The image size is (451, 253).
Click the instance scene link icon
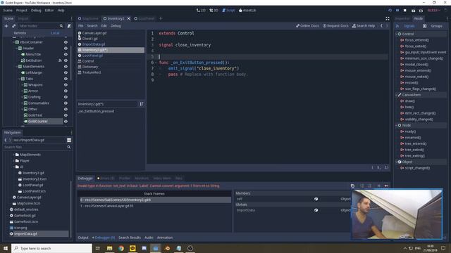tap(13, 26)
